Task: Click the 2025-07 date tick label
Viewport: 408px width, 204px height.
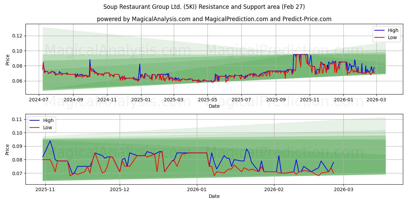Action: (x=241, y=100)
